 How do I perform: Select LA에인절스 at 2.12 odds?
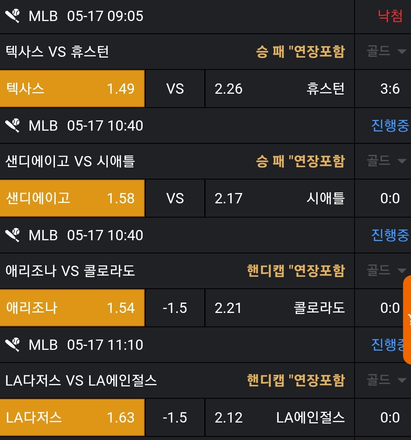[x=279, y=417]
